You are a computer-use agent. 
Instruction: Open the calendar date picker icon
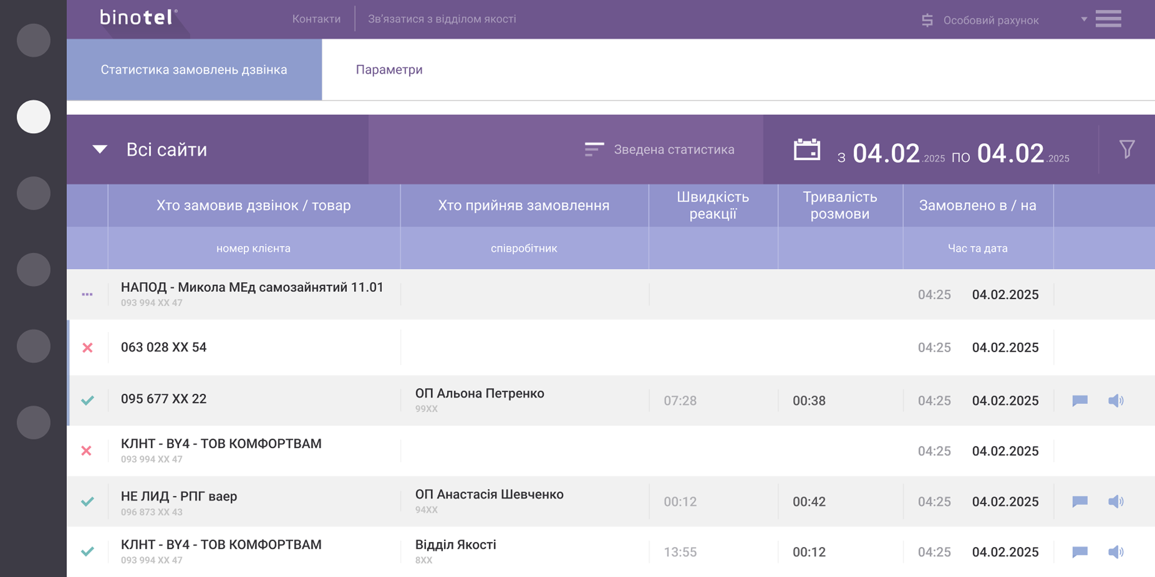pyautogui.click(x=807, y=150)
